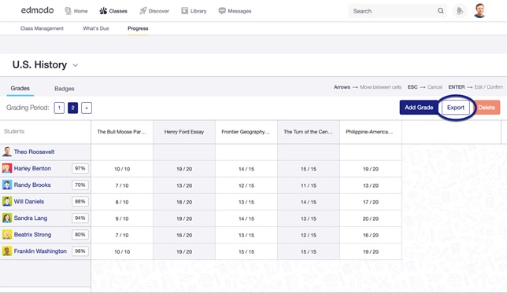Click Sandra Lang's avatar

pyautogui.click(x=7, y=218)
